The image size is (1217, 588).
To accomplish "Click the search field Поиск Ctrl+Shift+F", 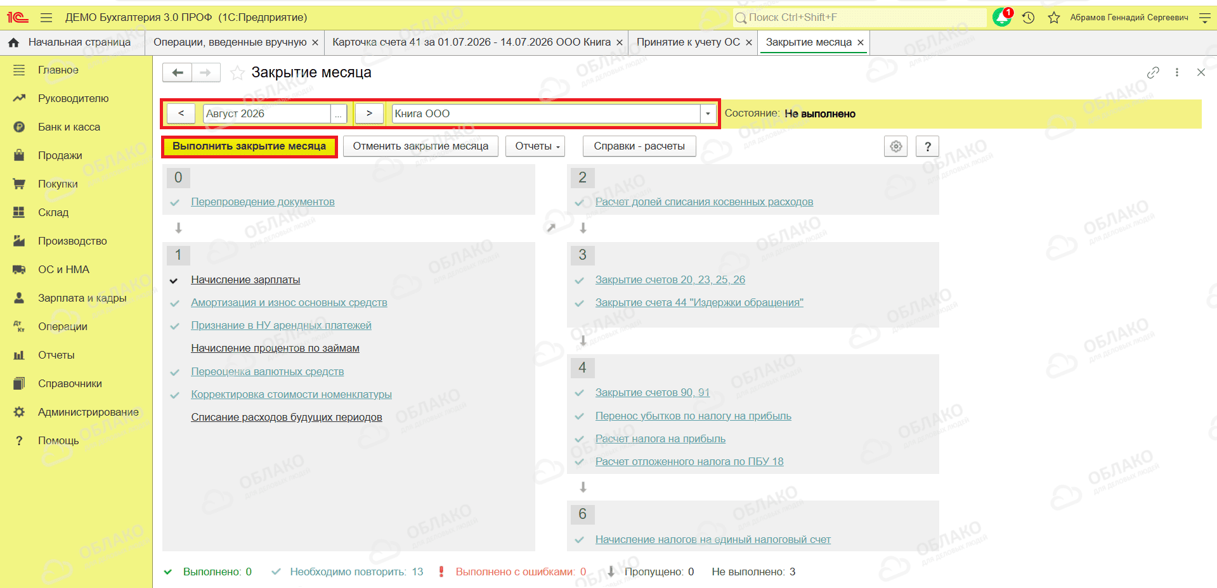I will tap(859, 18).
